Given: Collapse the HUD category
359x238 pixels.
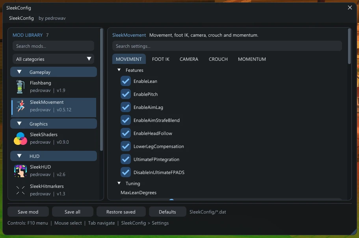Looking at the screenshot, I should (53, 156).
